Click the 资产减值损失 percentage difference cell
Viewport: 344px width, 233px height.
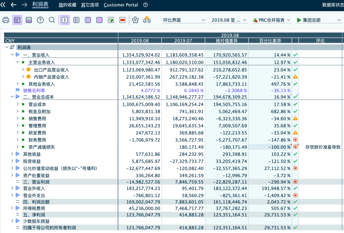(x=270, y=147)
